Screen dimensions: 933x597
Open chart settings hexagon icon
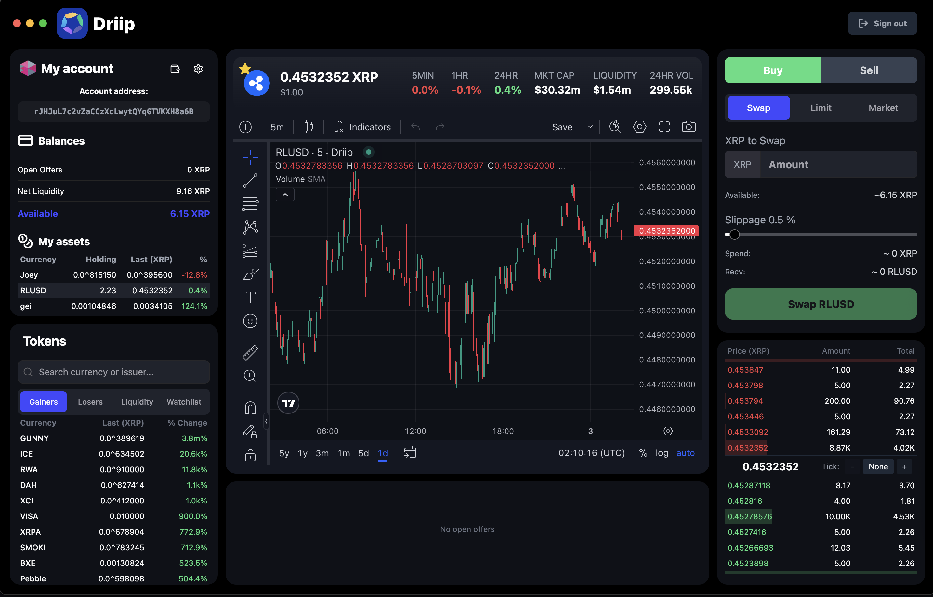coord(640,127)
